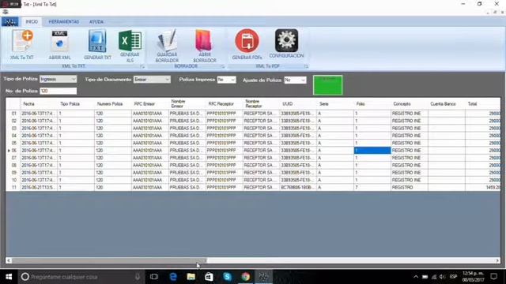Screen dimensions: 506x284
Task: Click Cuenta Banco column header
Action: click(x=446, y=103)
